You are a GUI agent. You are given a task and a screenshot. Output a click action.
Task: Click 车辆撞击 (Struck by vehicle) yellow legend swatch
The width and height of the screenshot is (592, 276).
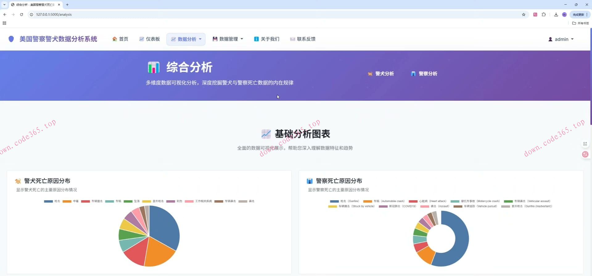pos(333,206)
